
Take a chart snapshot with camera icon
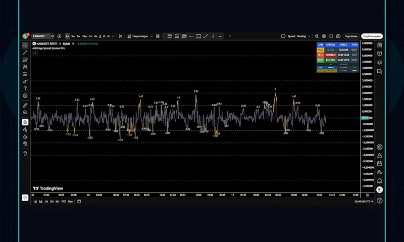[338, 36]
